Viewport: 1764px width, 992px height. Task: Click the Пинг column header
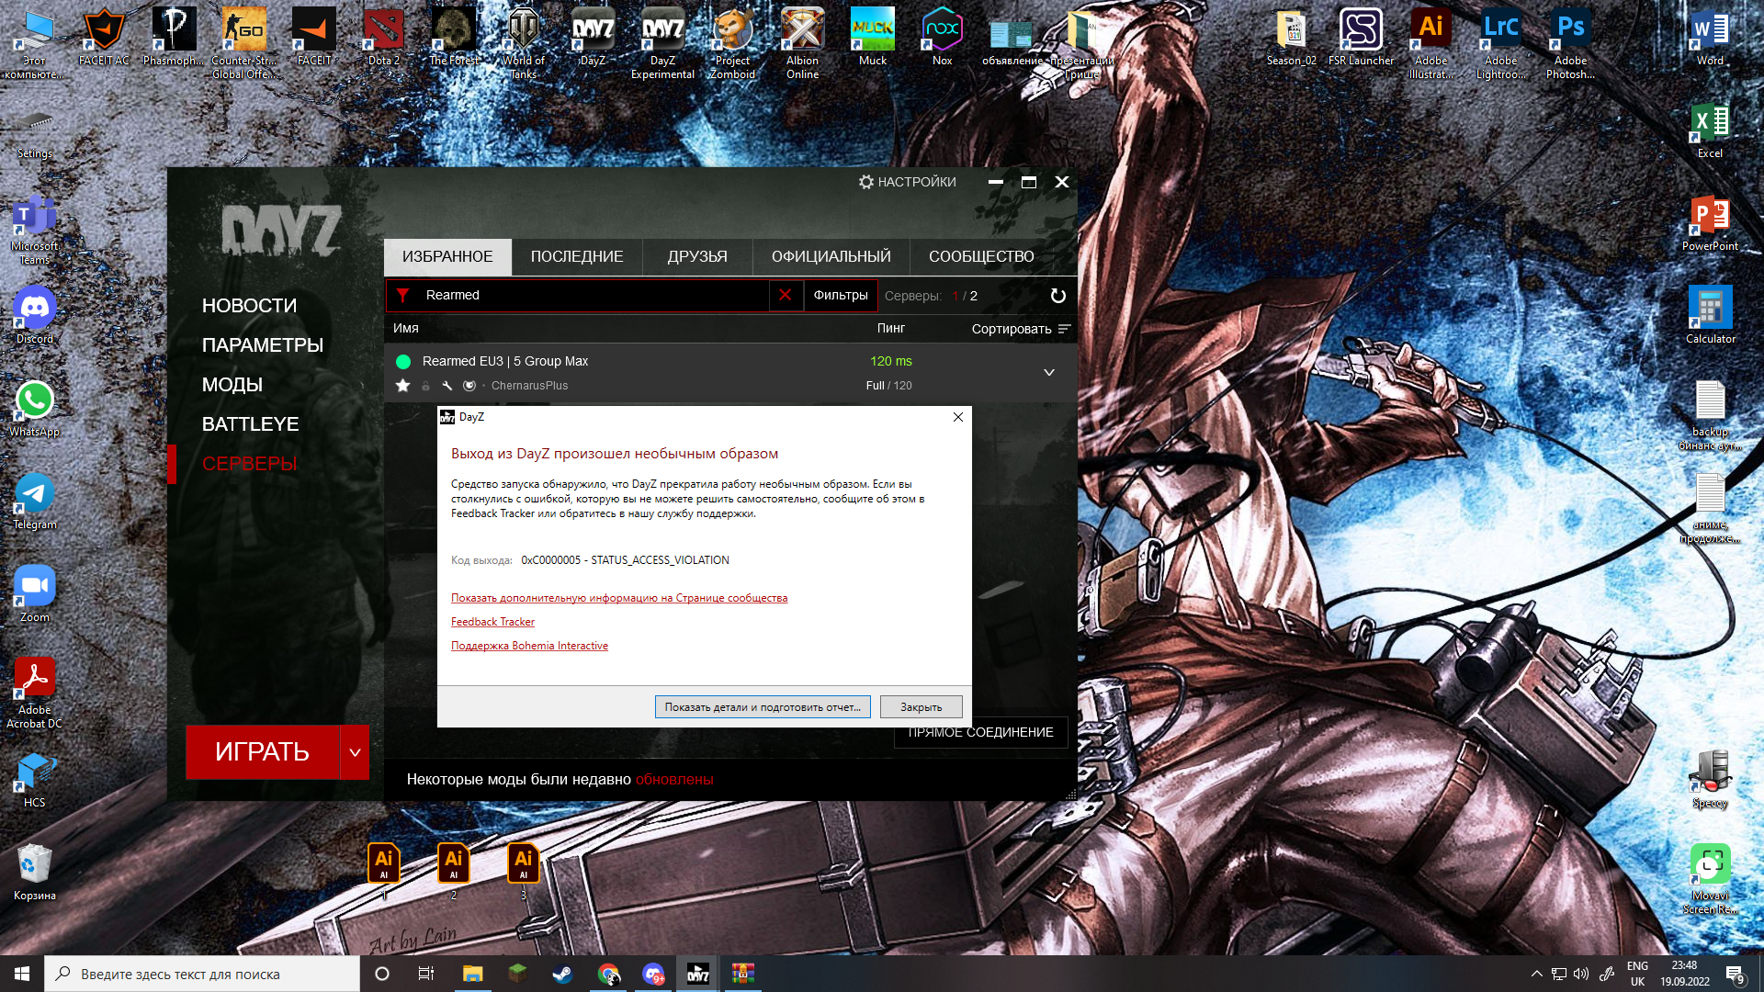pos(891,329)
